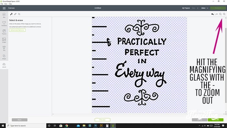The image size is (227, 128).
Task: Select the Text tool in sidebar
Action: [4, 48]
